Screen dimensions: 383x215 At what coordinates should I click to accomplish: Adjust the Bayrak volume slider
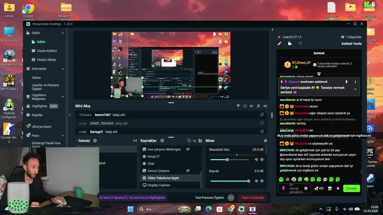click(230, 181)
